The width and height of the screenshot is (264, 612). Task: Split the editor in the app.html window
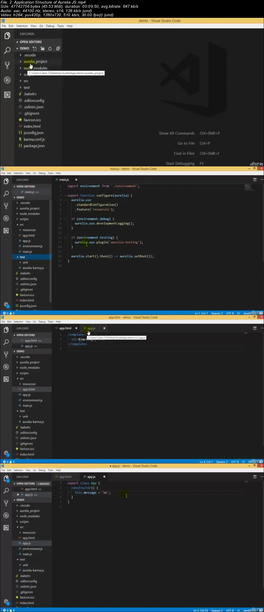(x=255, y=328)
